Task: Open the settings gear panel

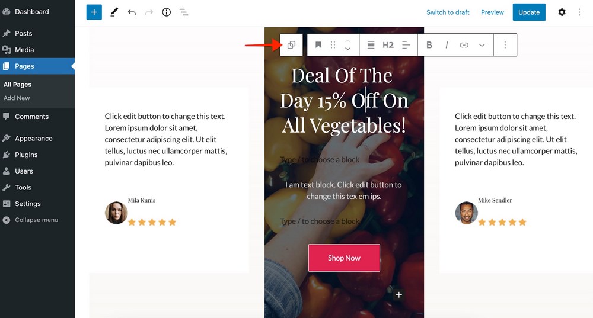Action: tap(562, 12)
